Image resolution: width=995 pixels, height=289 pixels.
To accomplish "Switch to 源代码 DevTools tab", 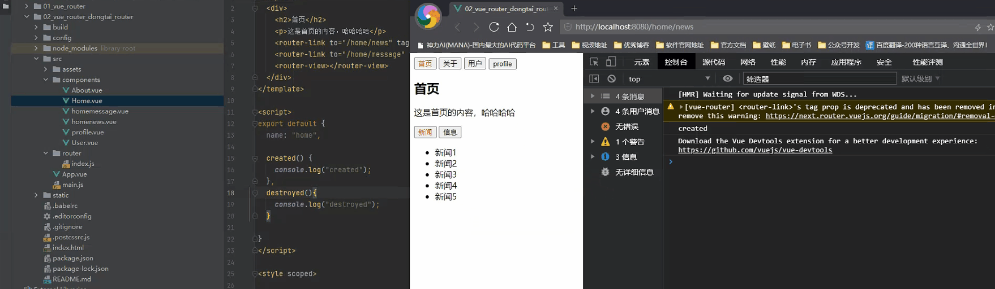I will coord(714,62).
